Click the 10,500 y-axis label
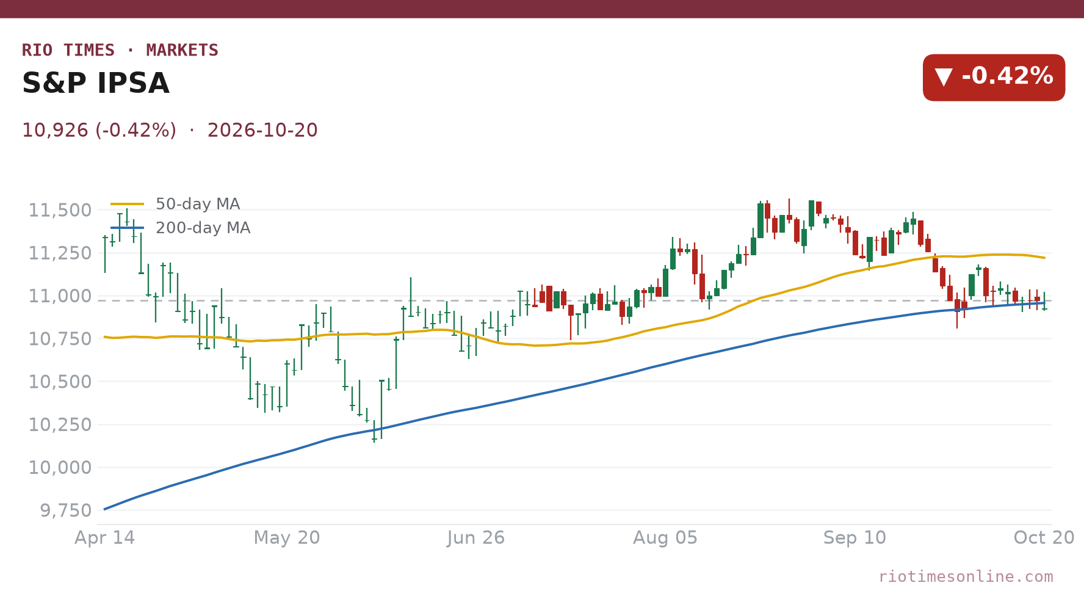This screenshot has width=1084, height=610. pyautogui.click(x=60, y=382)
